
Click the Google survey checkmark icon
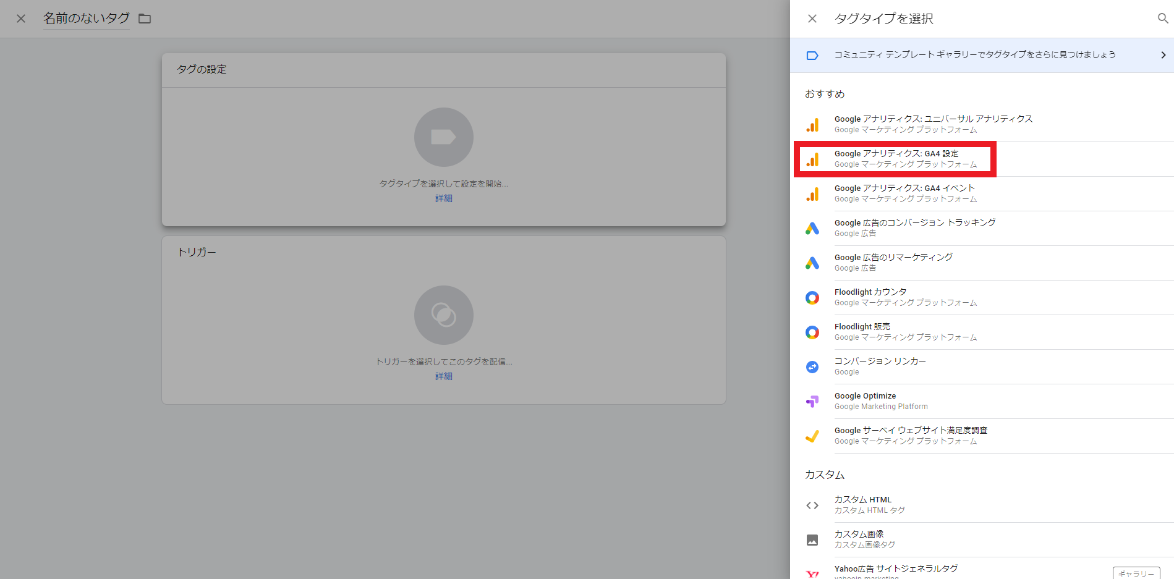(812, 436)
